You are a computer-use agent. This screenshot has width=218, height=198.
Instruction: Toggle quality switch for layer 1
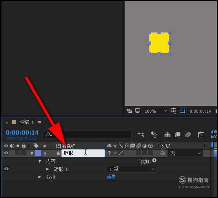click(x=121, y=153)
